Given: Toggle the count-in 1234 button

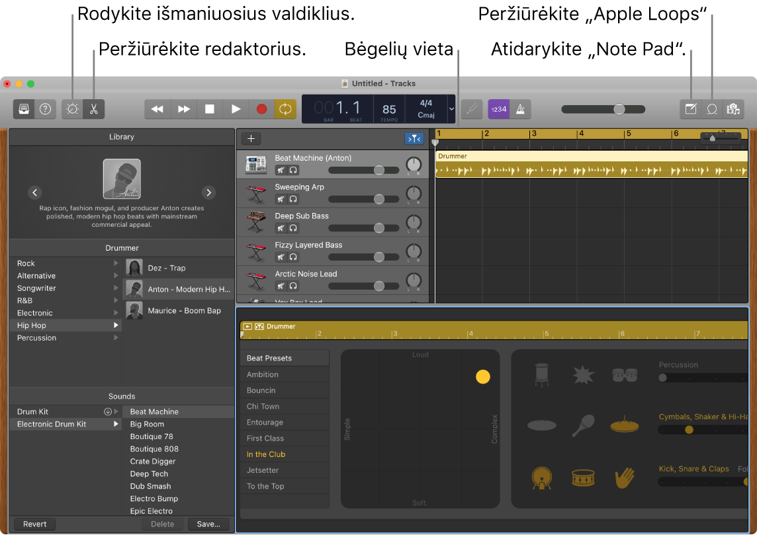Looking at the screenshot, I should point(498,109).
